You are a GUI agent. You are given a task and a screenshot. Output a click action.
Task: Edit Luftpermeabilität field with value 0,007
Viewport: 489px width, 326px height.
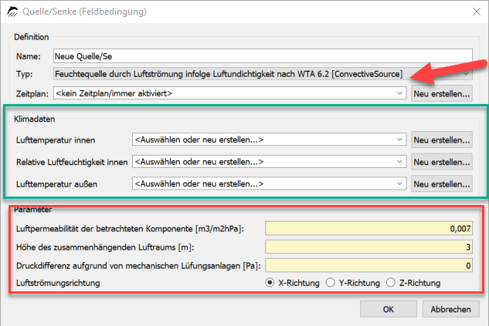click(x=368, y=229)
